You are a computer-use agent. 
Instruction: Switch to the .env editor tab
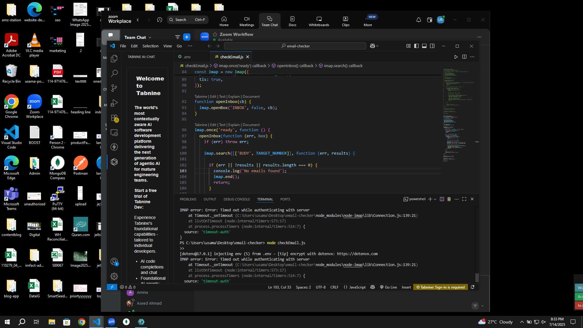[x=187, y=57]
